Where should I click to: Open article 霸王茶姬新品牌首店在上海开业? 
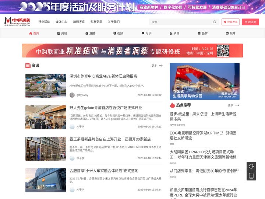click(110, 139)
